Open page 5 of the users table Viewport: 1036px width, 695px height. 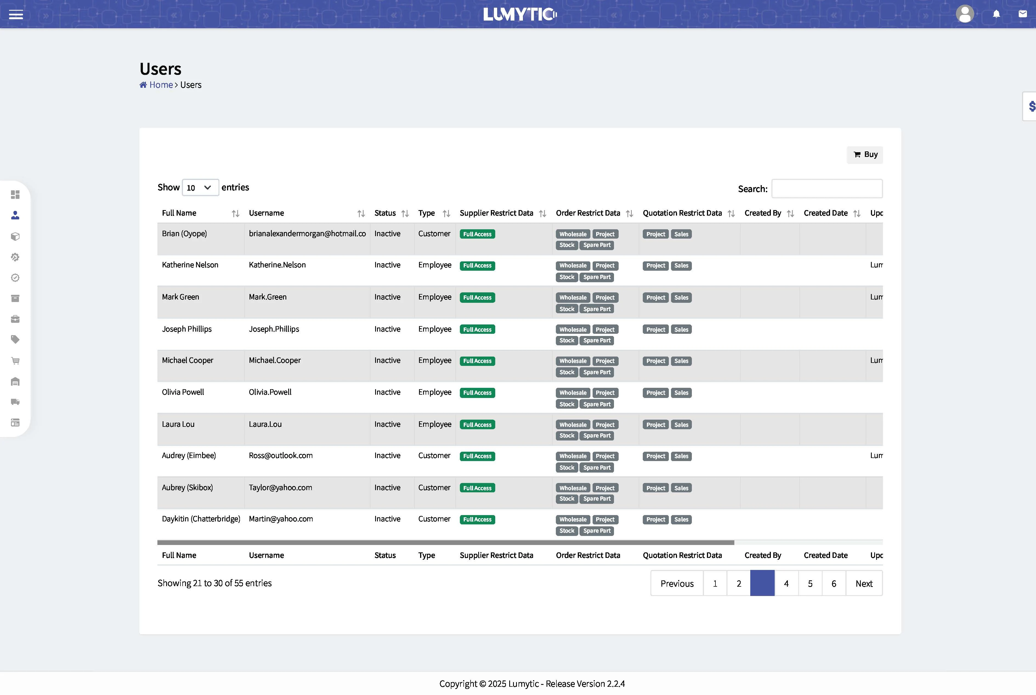click(809, 583)
